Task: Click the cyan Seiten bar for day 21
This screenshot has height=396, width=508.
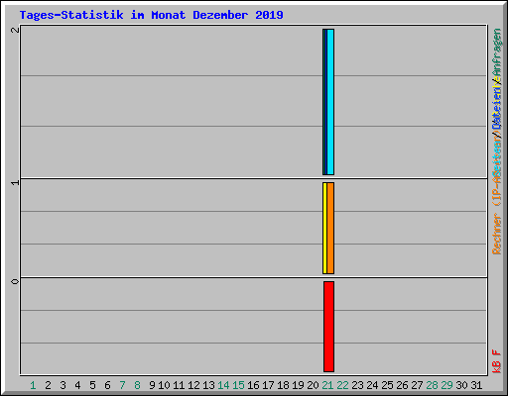Action: [x=330, y=102]
